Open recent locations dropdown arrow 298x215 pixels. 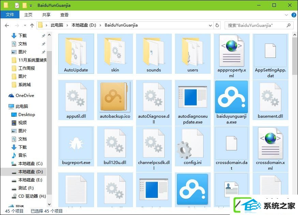[25, 25]
